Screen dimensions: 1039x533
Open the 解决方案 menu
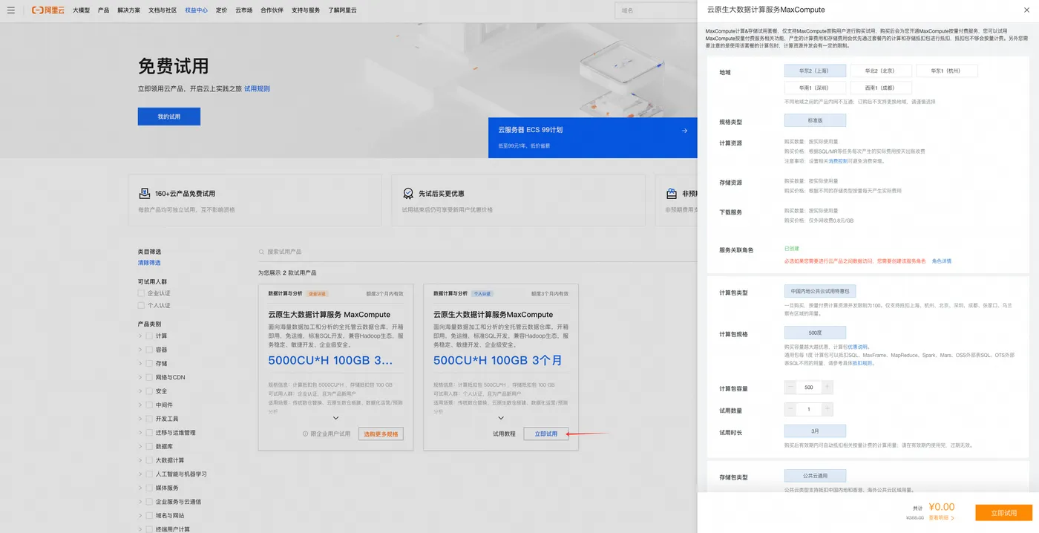pos(128,10)
